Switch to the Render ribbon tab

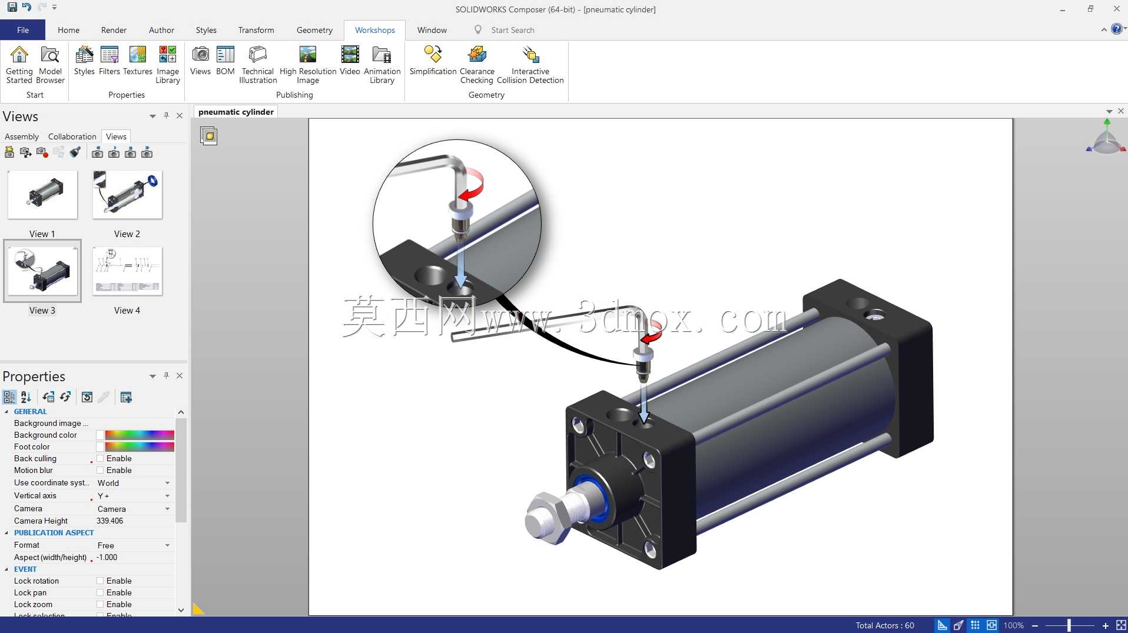point(114,30)
